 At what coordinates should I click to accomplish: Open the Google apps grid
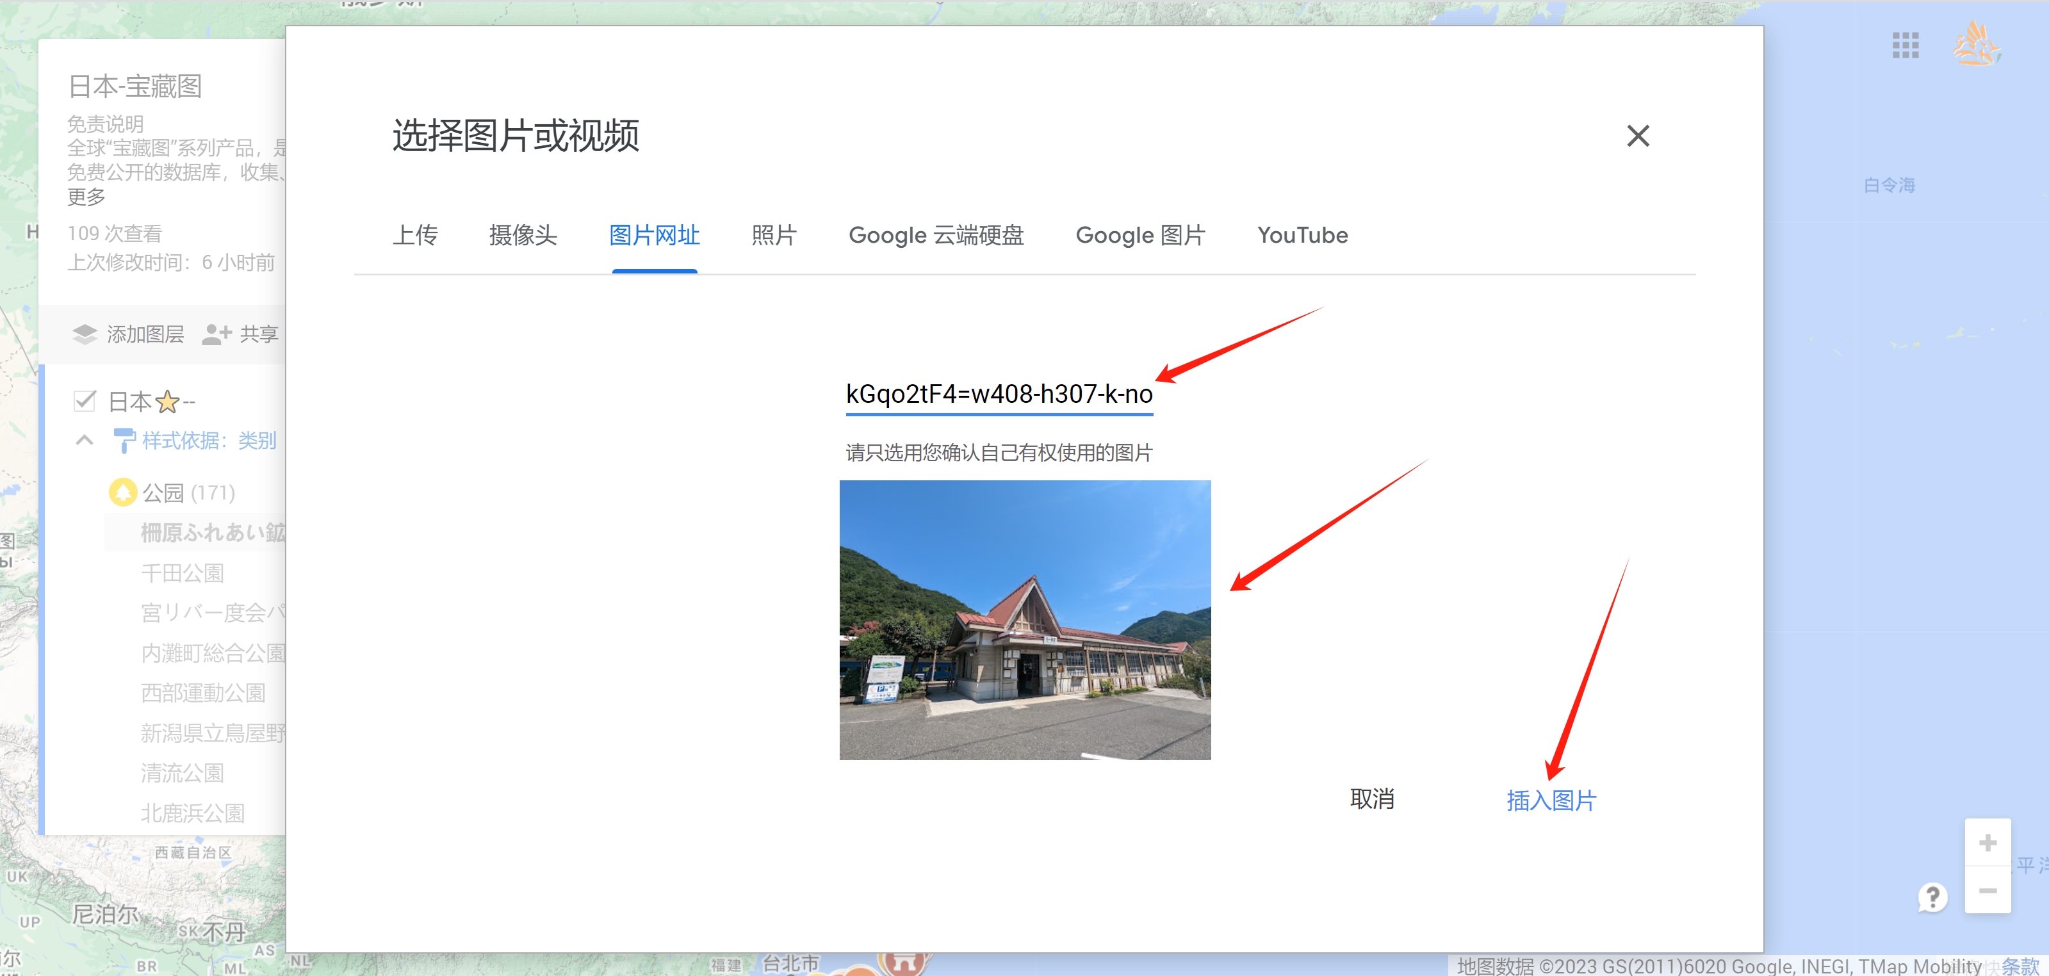click(x=1905, y=45)
